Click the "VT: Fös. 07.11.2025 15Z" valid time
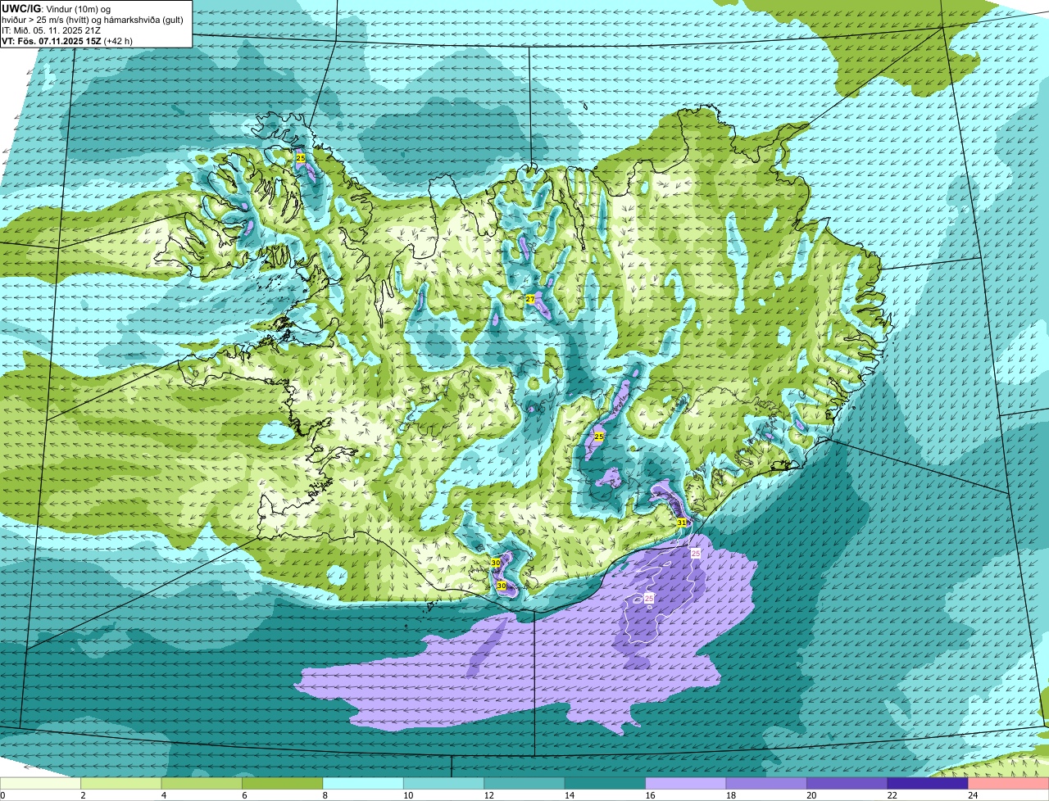This screenshot has width=1049, height=801. pos(51,41)
